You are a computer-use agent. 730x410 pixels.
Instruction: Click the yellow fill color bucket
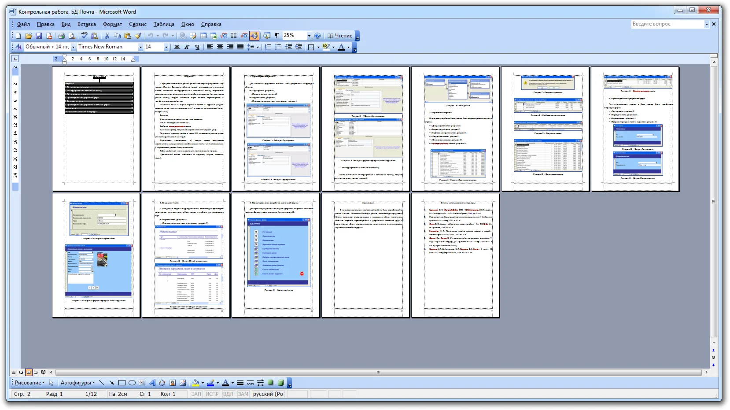195,383
